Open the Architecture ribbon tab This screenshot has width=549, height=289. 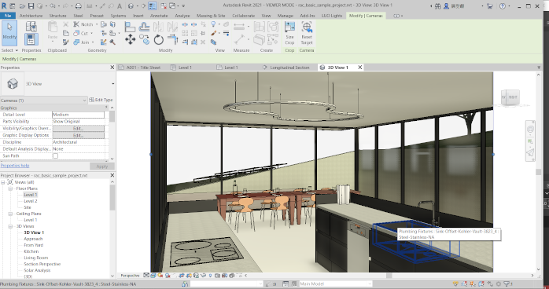click(x=31, y=16)
